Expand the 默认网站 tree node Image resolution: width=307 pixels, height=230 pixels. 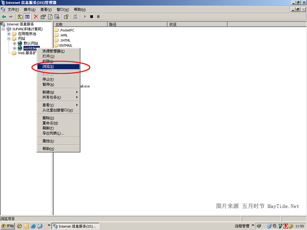click(x=14, y=44)
